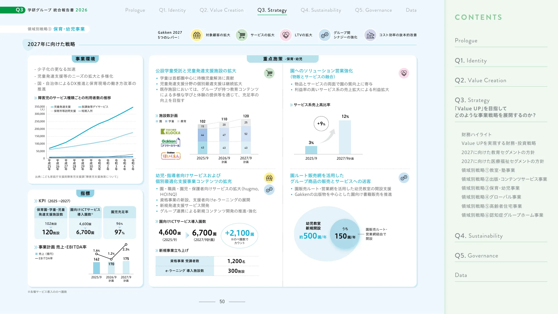Click the green Q3 badge at top left
558x314 pixels.
[x=13, y=10]
